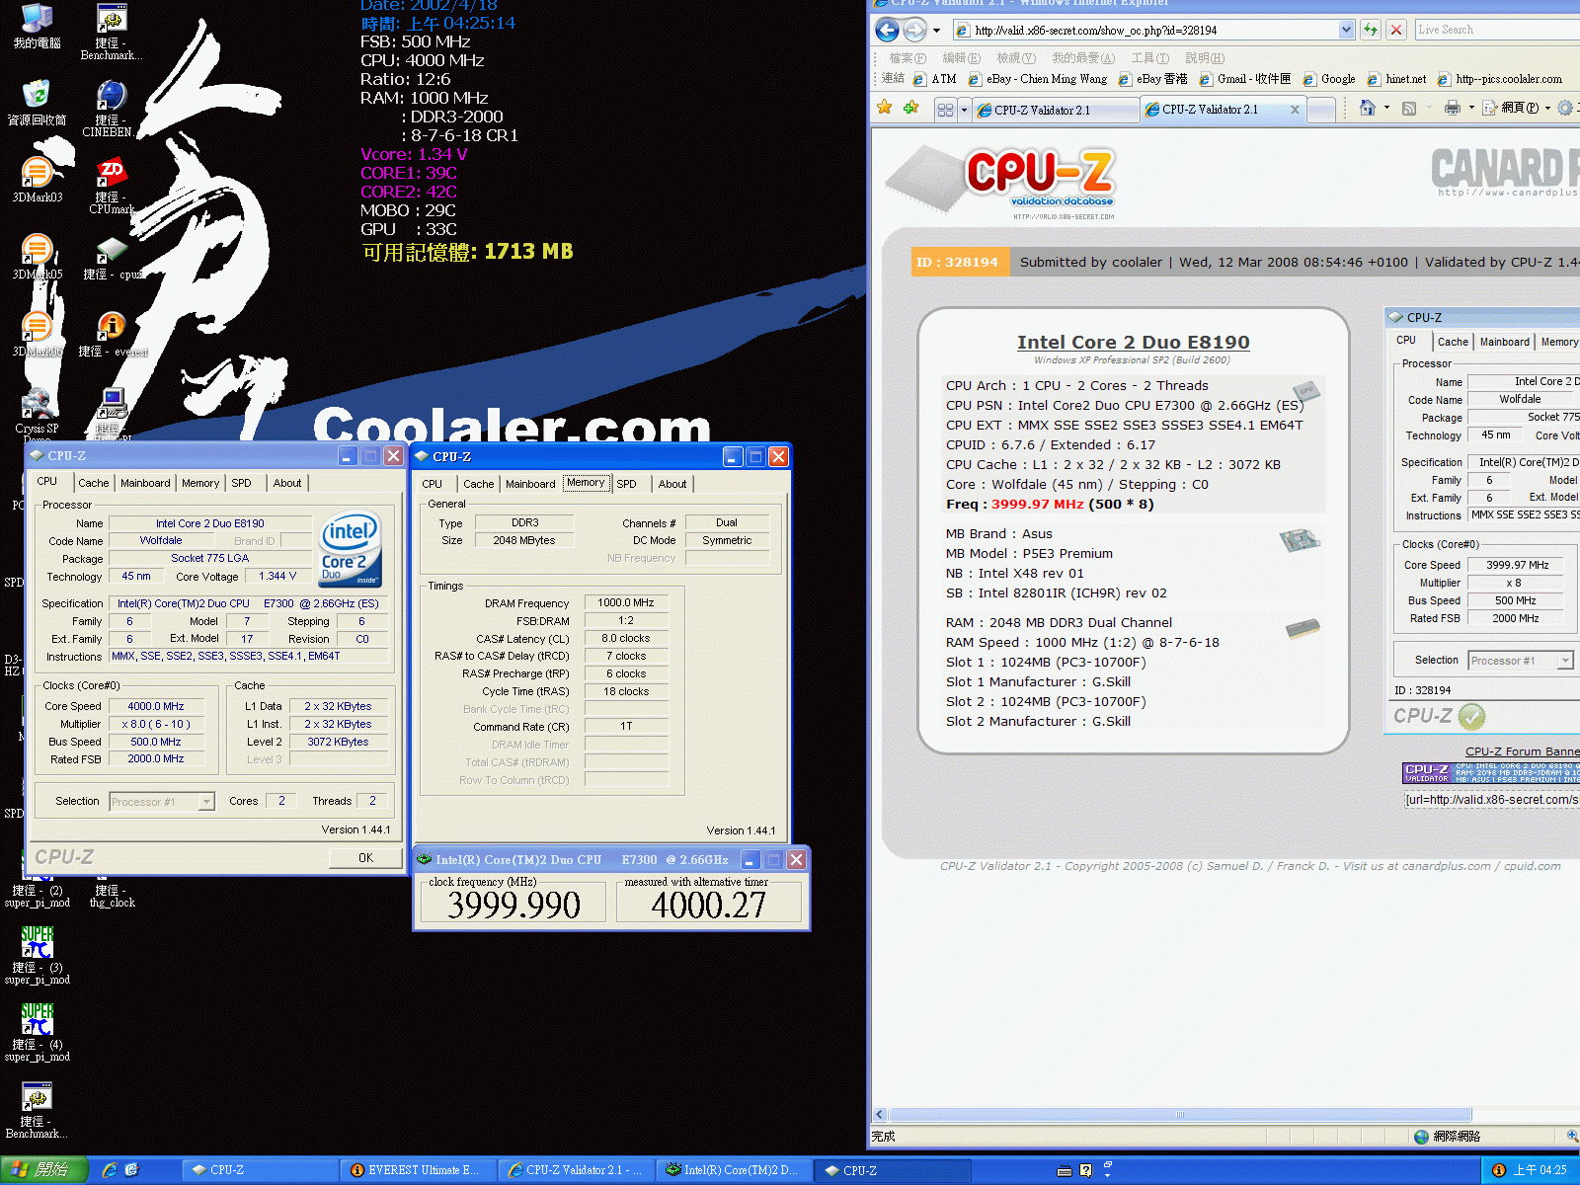Select CPU tab in the CPU-Z Memory window
This screenshot has width=1580, height=1185.
433,484
